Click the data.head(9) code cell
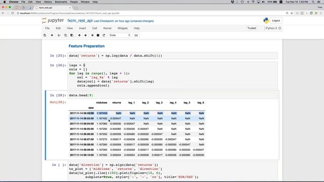This screenshot has width=324, height=182. 173,96
